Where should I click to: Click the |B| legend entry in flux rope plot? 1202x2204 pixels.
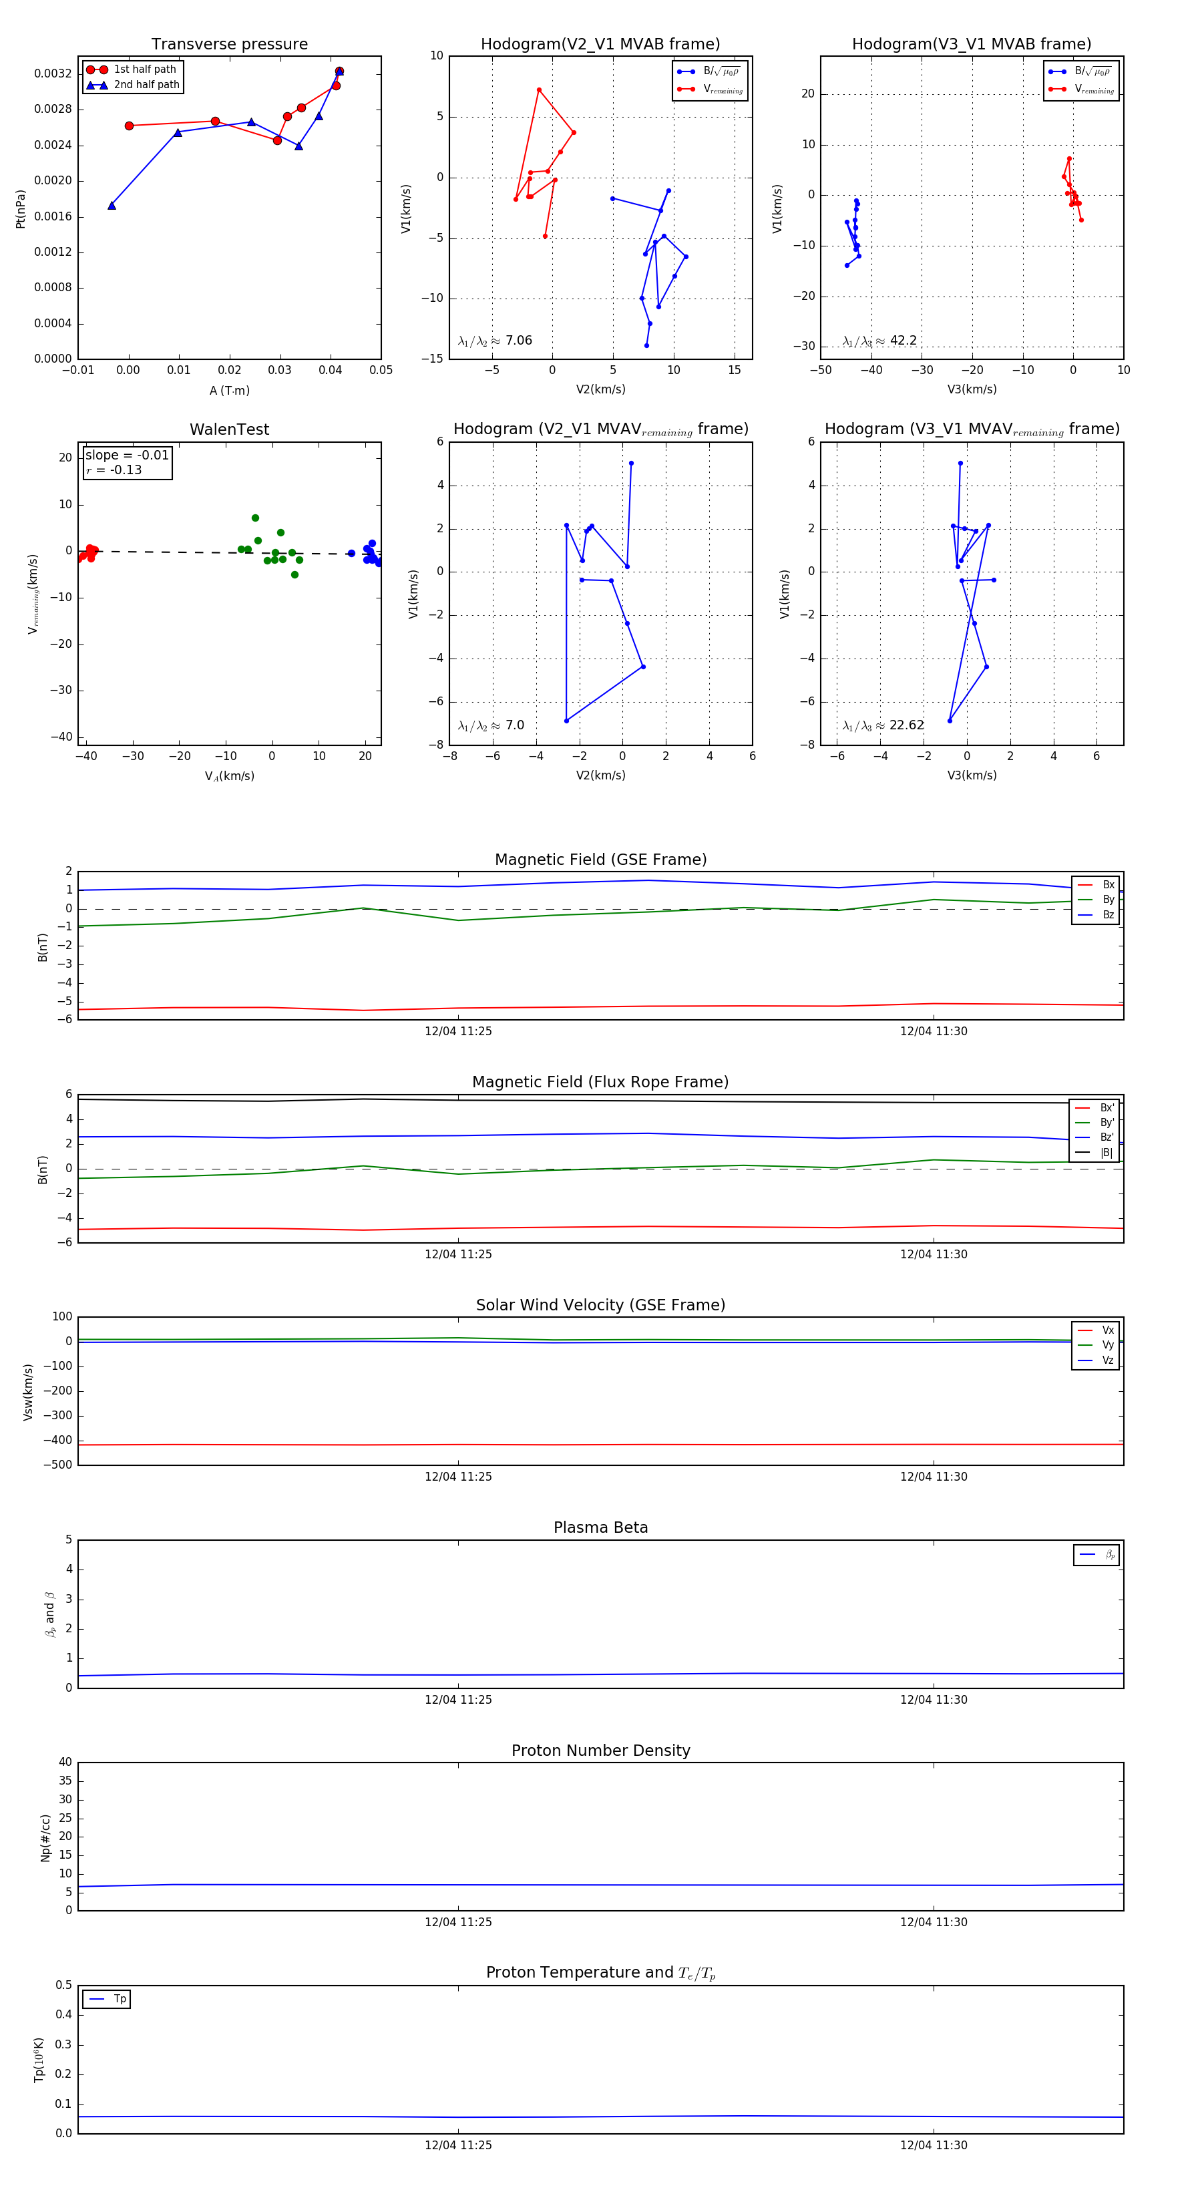point(1094,1153)
